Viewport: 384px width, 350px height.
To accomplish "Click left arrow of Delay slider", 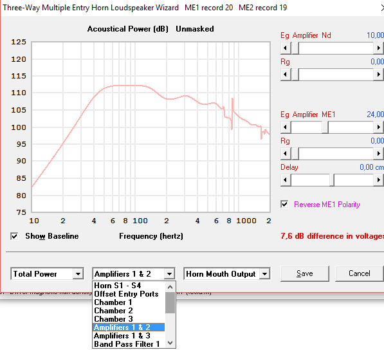I will (286, 180).
